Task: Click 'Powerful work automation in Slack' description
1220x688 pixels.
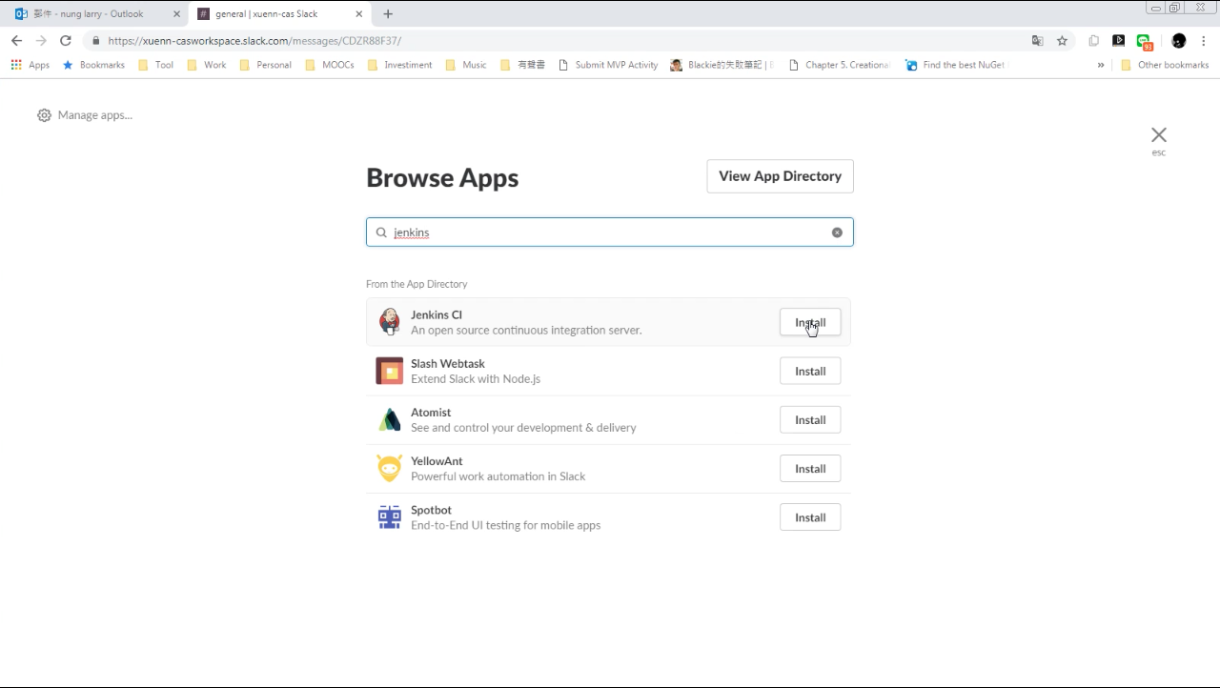Action: pyautogui.click(x=498, y=476)
